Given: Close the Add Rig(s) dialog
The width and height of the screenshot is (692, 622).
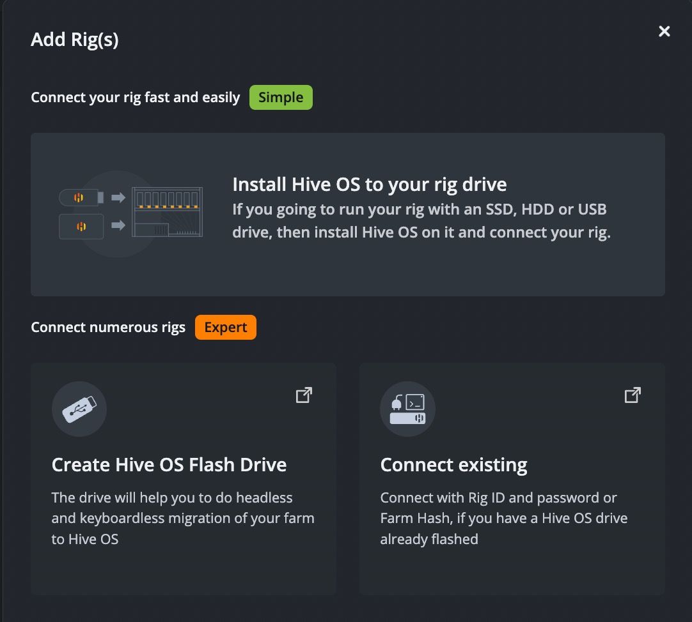Looking at the screenshot, I should tap(664, 31).
